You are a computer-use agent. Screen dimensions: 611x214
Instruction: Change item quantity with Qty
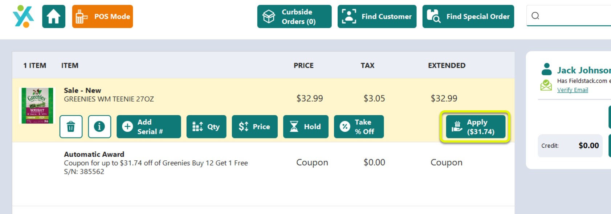(206, 127)
